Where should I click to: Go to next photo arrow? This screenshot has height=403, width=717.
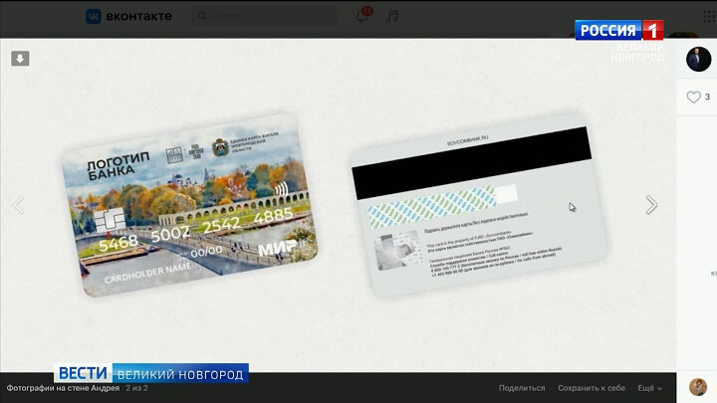[x=651, y=205]
